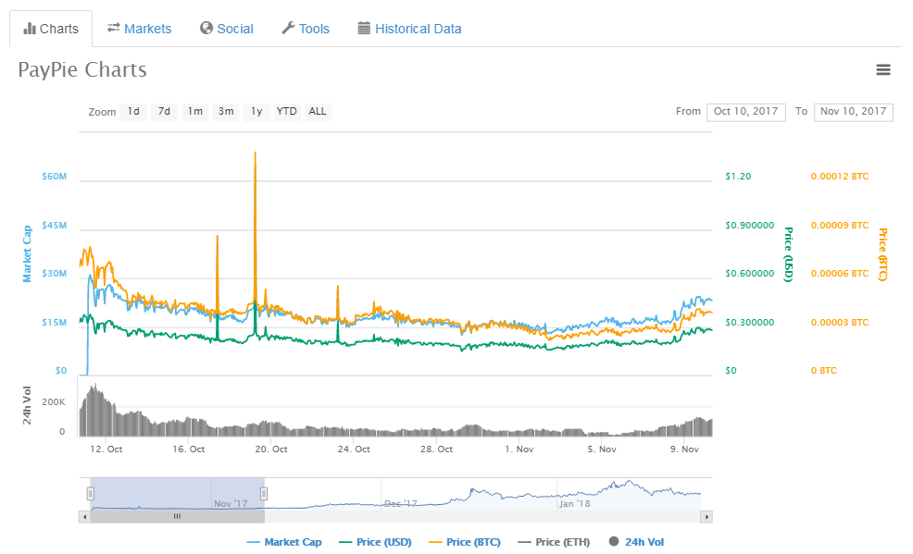Viewport: 913px width, 554px height.
Task: Select YTD zoom range
Action: [x=286, y=112]
